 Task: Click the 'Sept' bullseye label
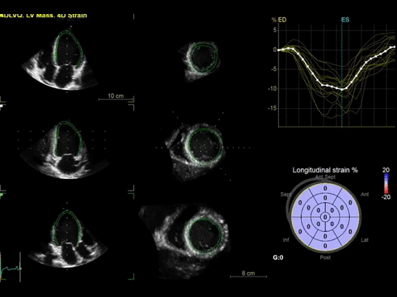click(285, 195)
